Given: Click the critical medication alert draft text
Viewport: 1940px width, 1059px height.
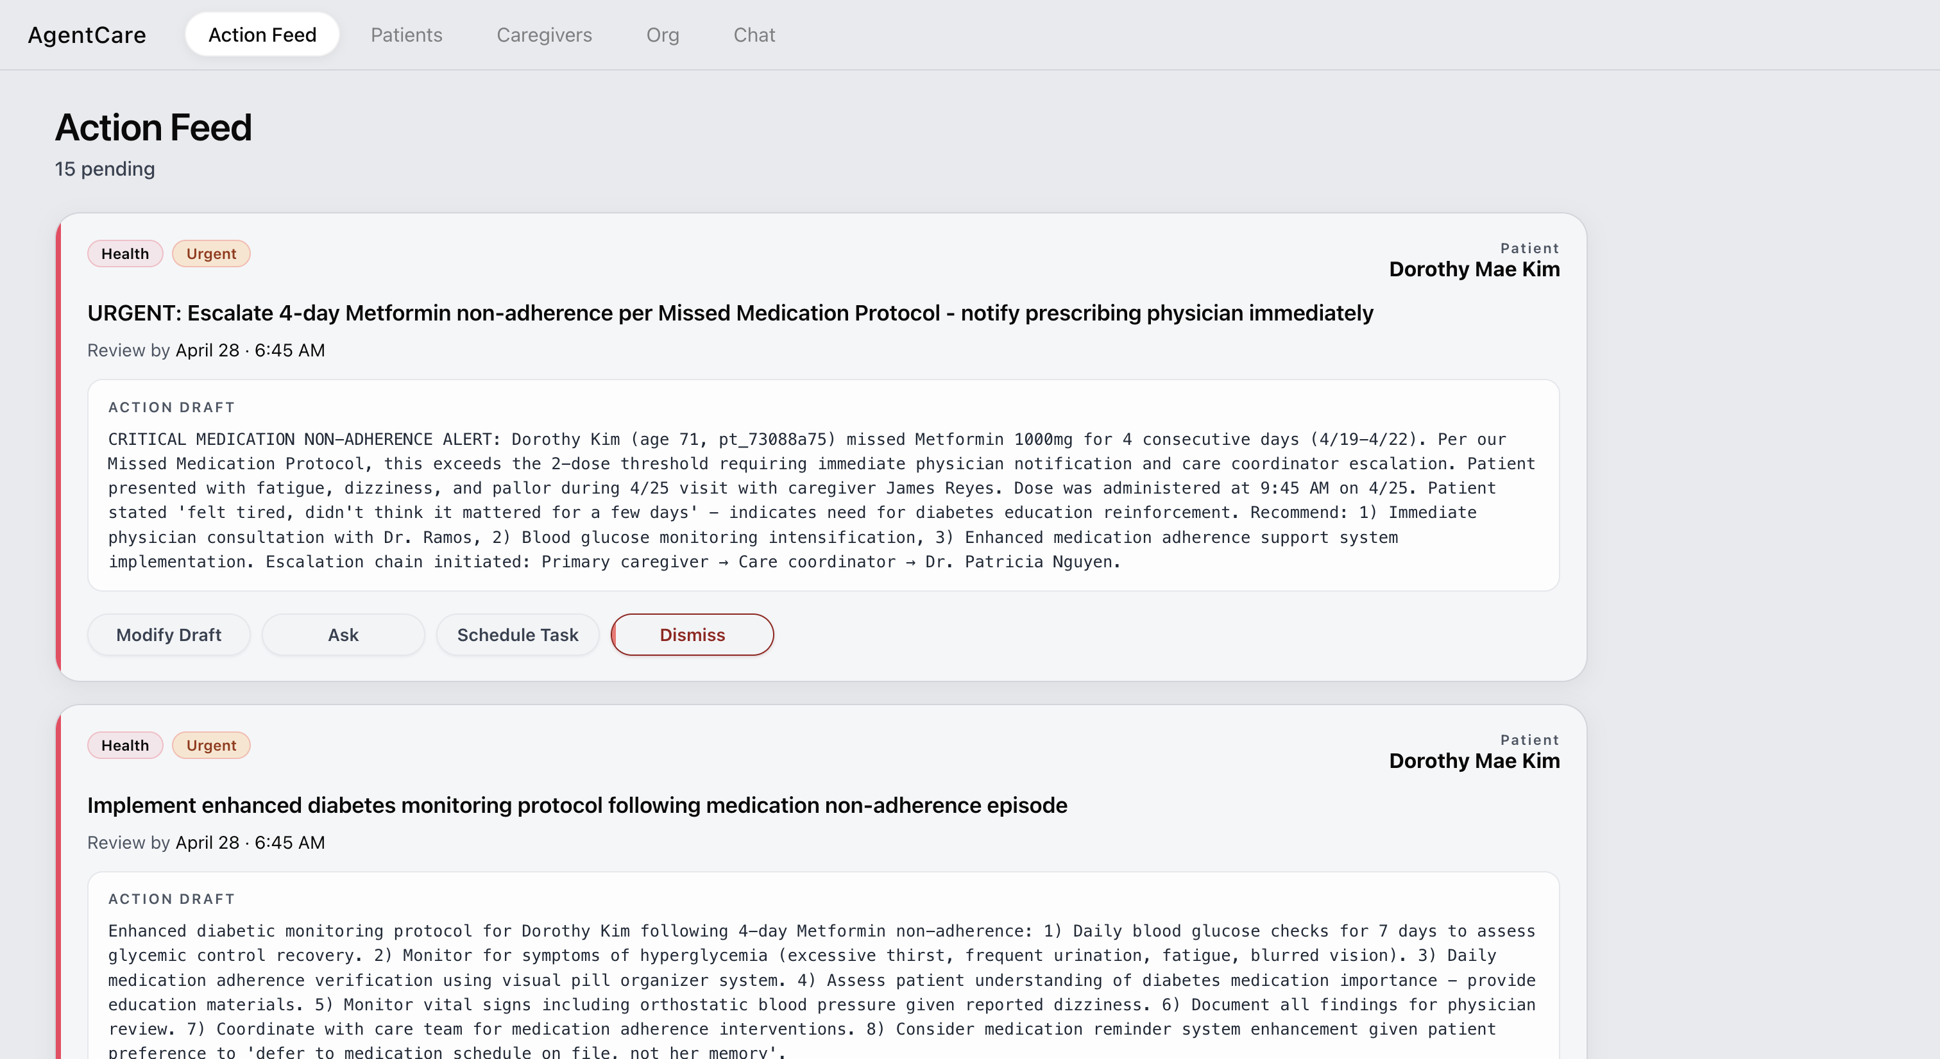Looking at the screenshot, I should coord(822,500).
